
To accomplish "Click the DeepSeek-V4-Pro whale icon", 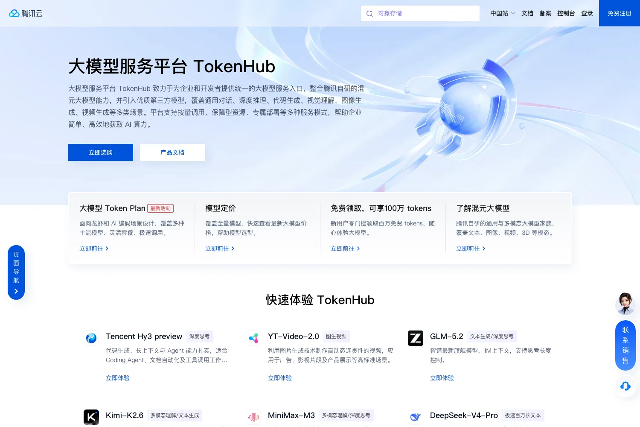I will point(416,417).
